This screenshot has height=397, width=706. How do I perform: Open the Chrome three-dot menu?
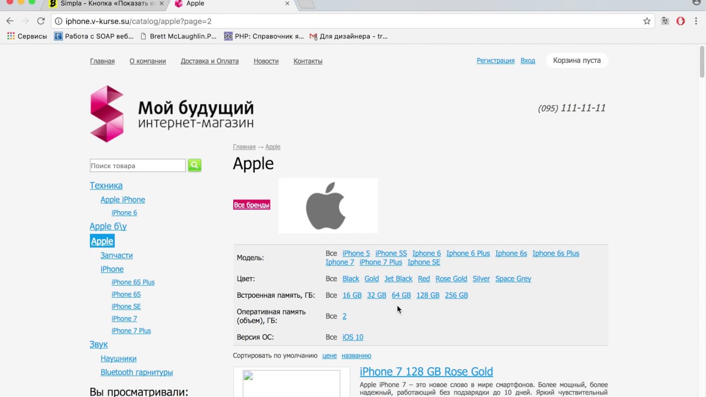click(x=696, y=21)
